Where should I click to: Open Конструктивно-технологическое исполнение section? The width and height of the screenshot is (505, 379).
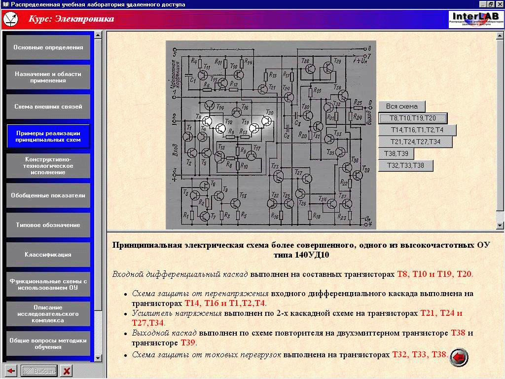(48, 166)
